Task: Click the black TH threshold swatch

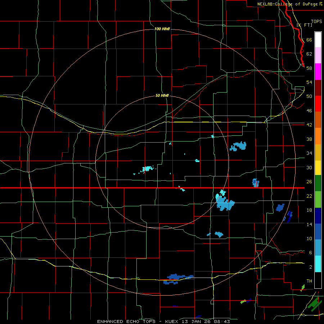Action: coord(318,280)
